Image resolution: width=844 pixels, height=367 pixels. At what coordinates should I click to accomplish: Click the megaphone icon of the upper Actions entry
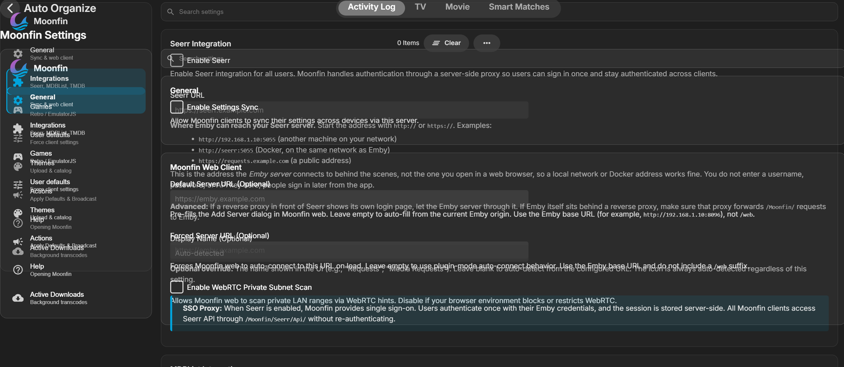click(x=18, y=195)
